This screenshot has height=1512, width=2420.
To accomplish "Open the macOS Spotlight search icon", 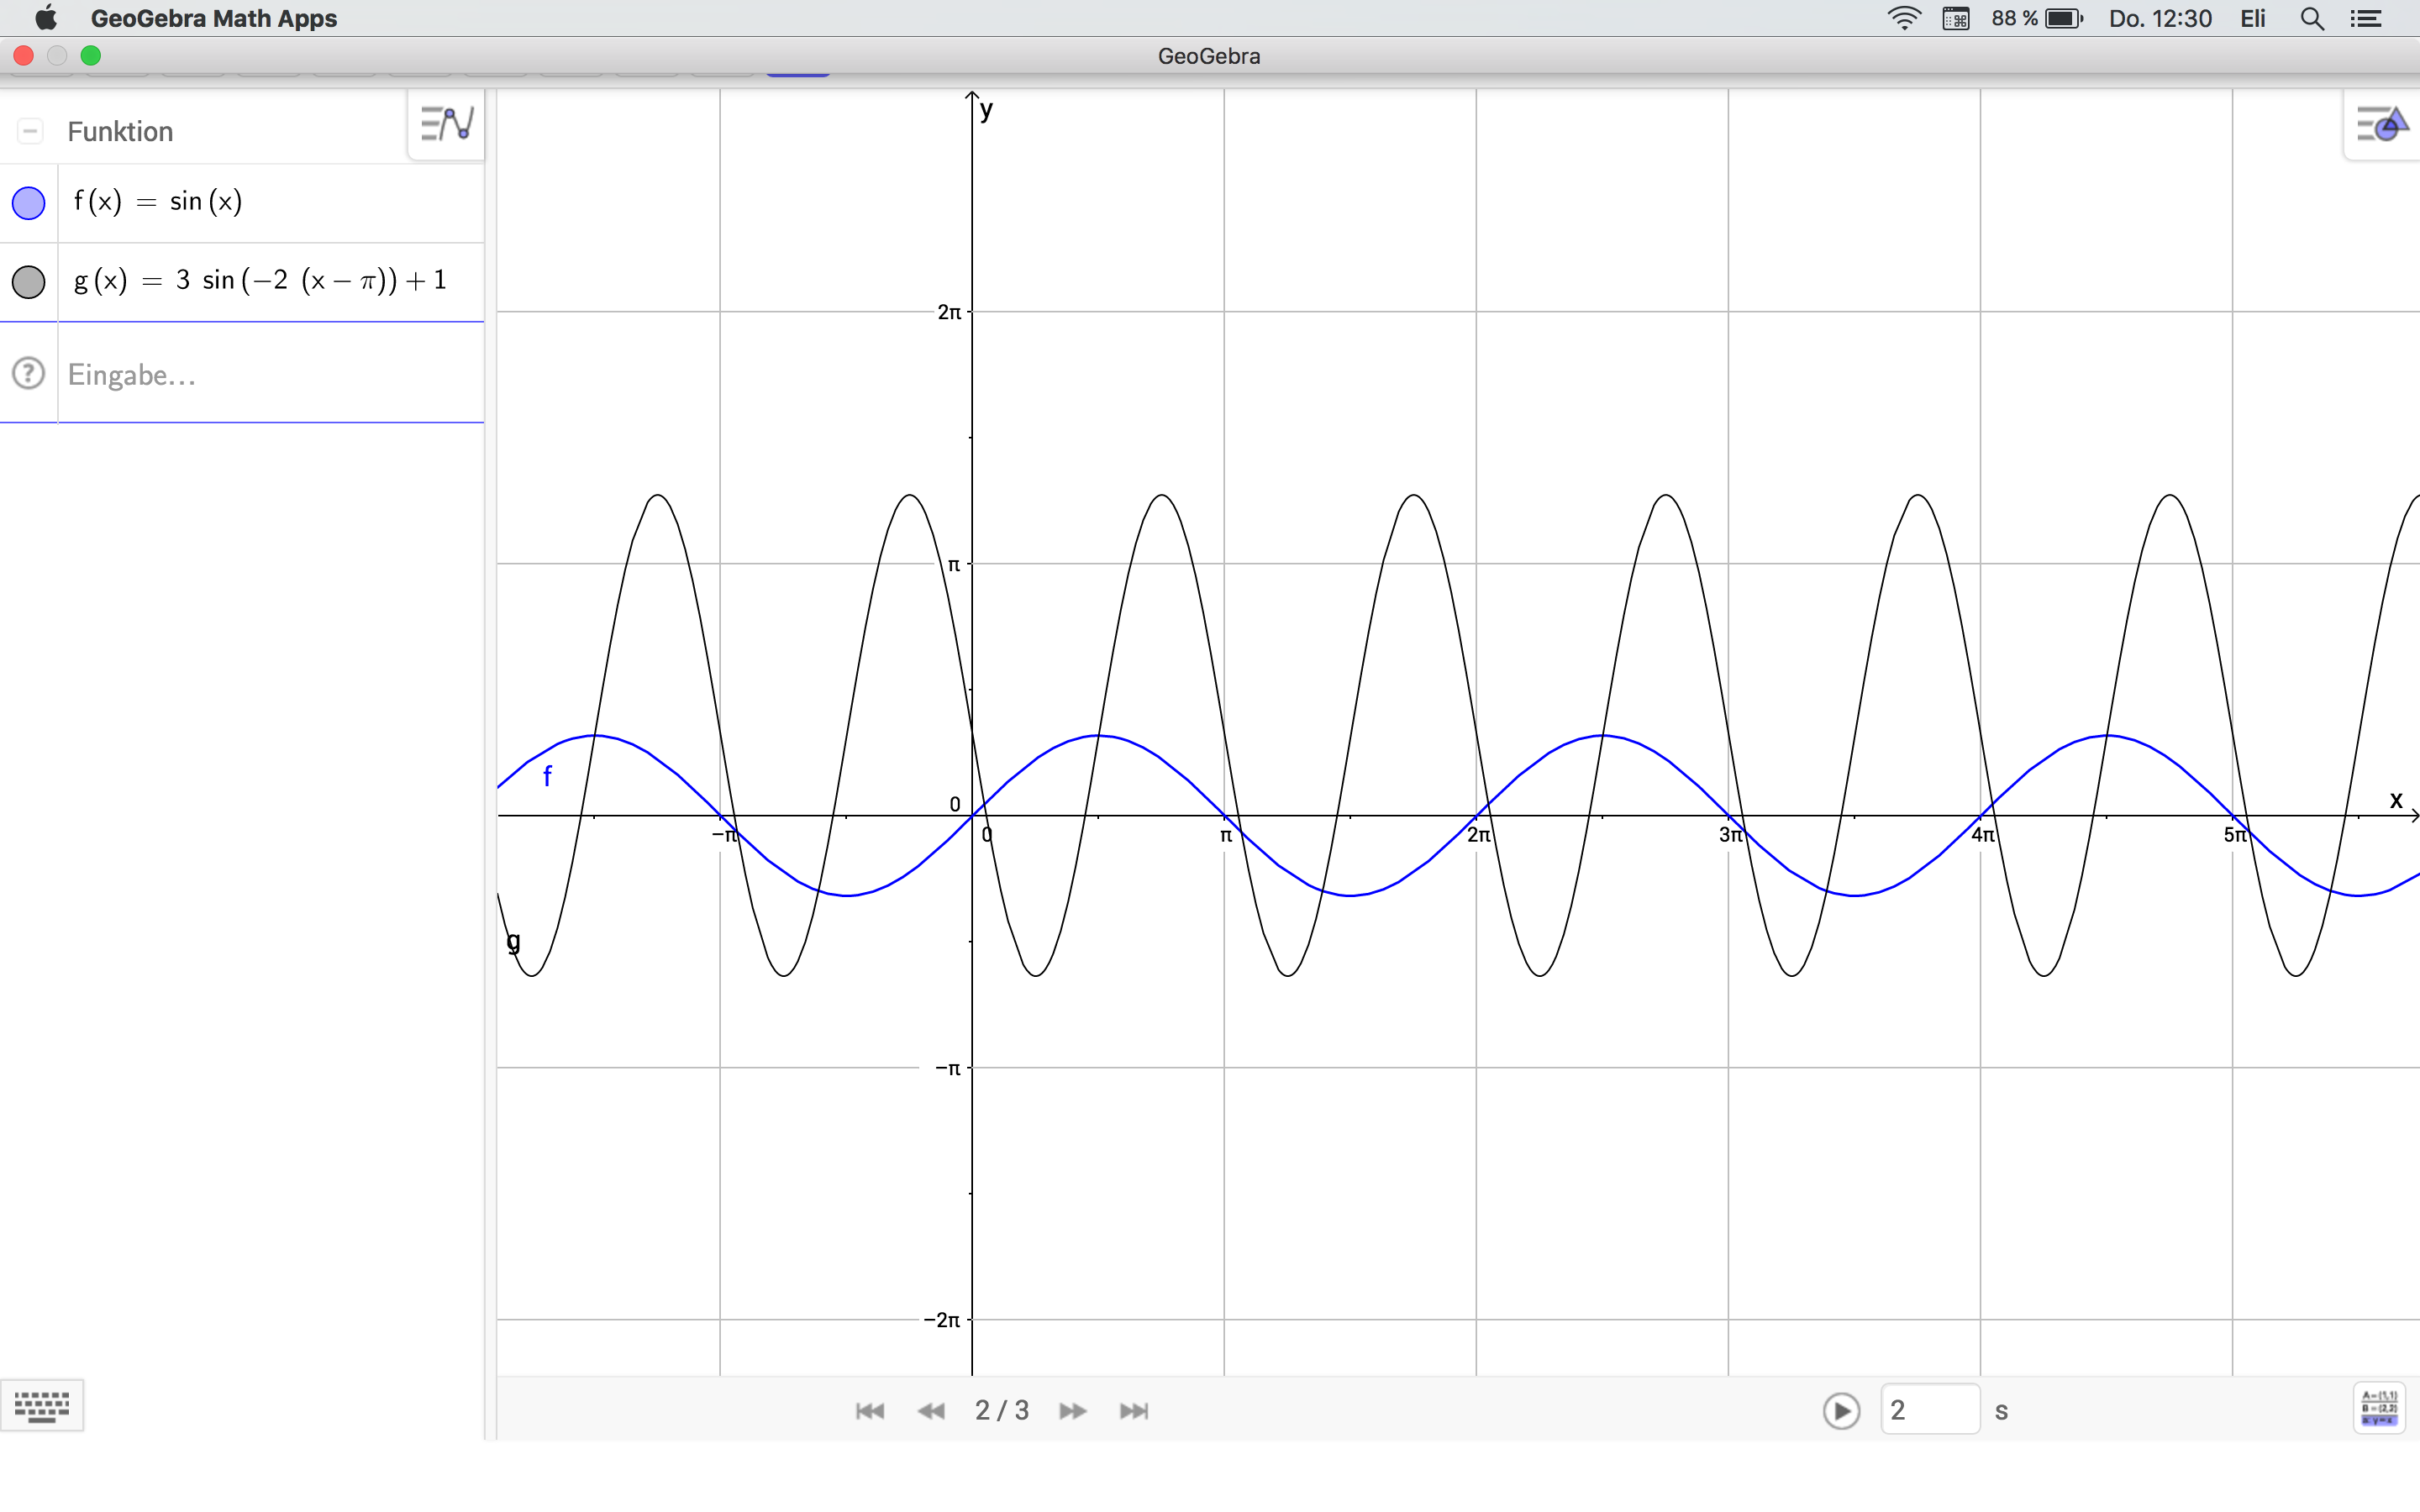I will tap(2311, 18).
